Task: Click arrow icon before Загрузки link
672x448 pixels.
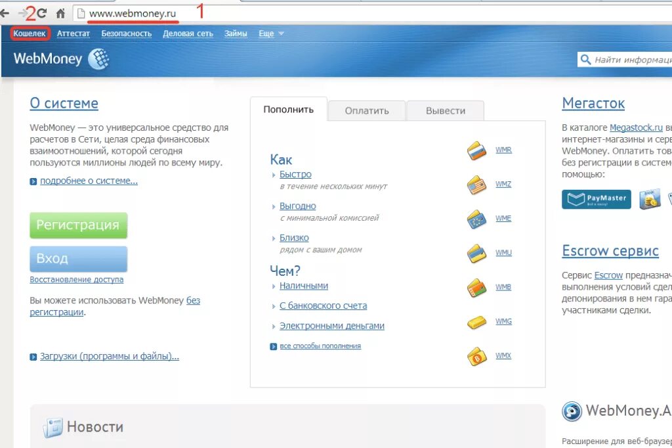Action: click(33, 357)
